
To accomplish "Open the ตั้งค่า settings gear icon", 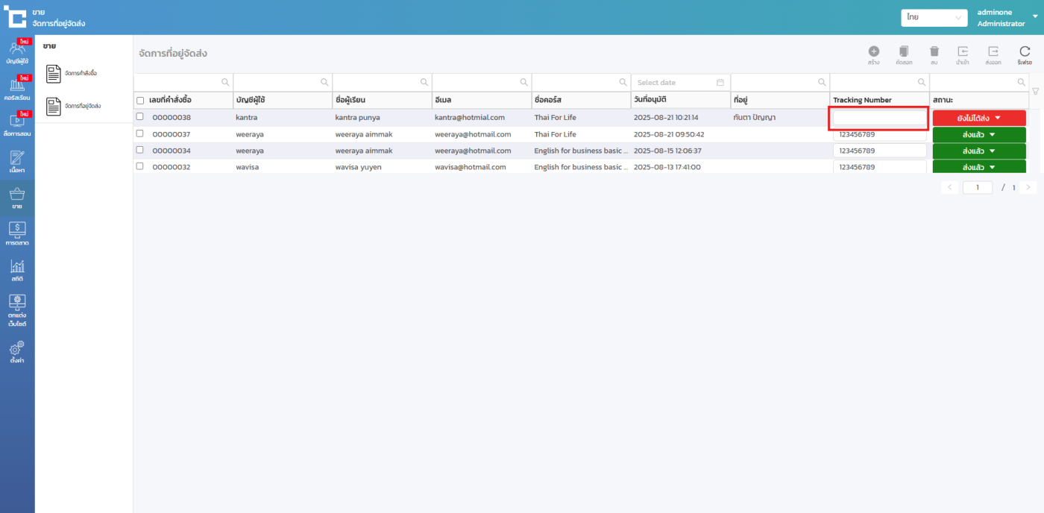I will click(x=17, y=351).
